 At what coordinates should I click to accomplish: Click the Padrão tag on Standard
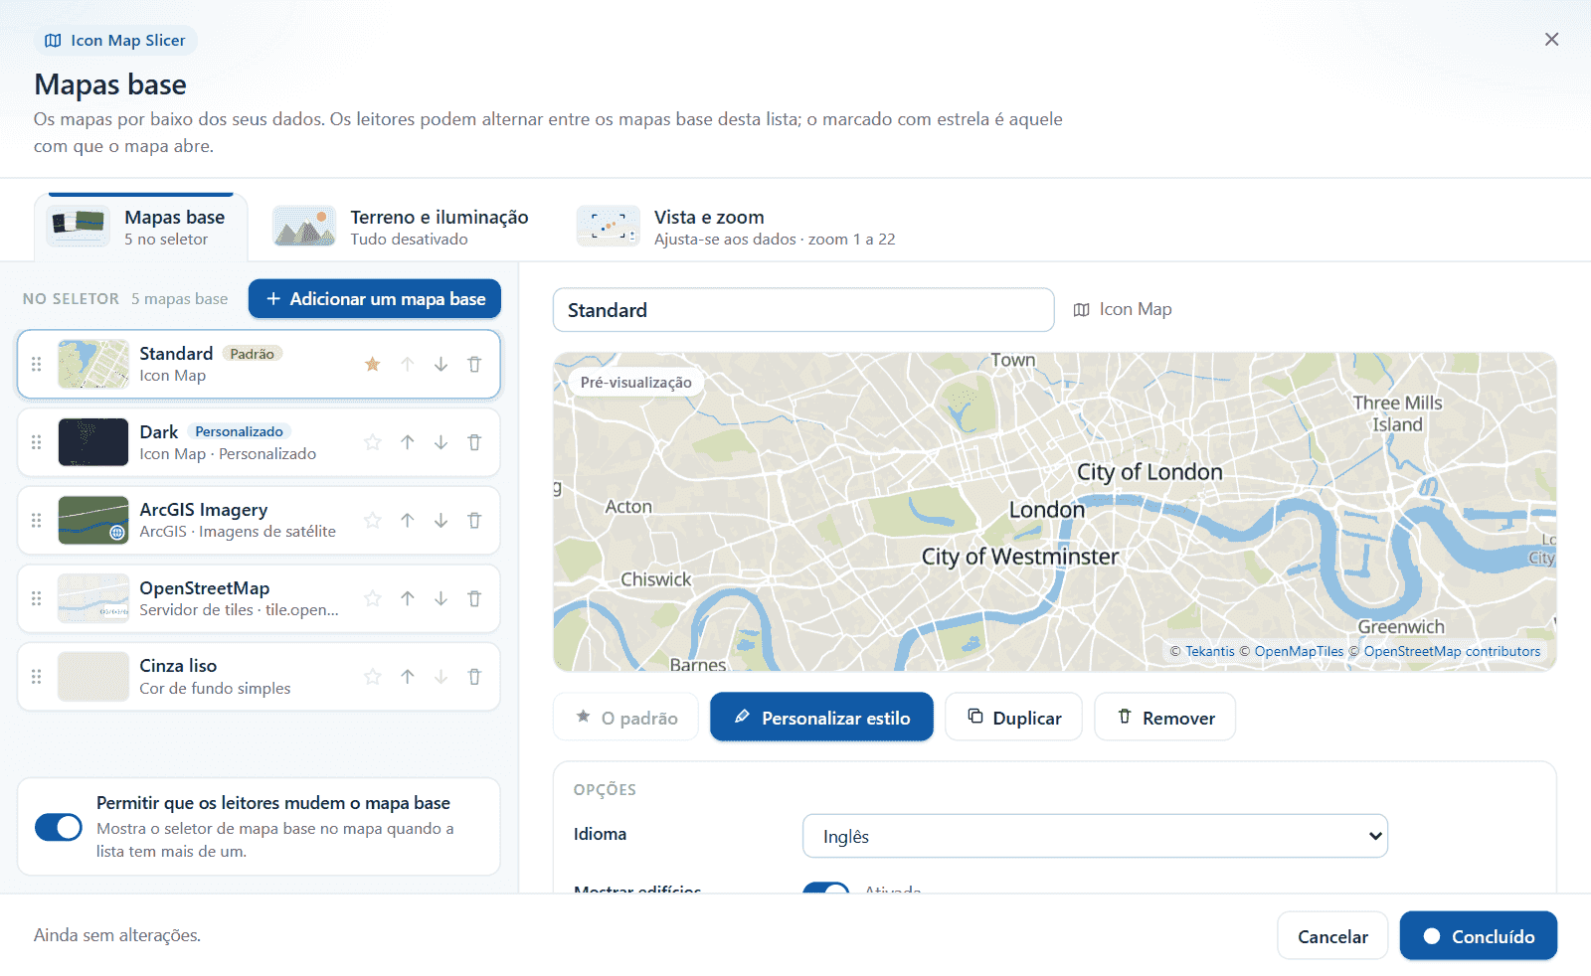pos(252,354)
